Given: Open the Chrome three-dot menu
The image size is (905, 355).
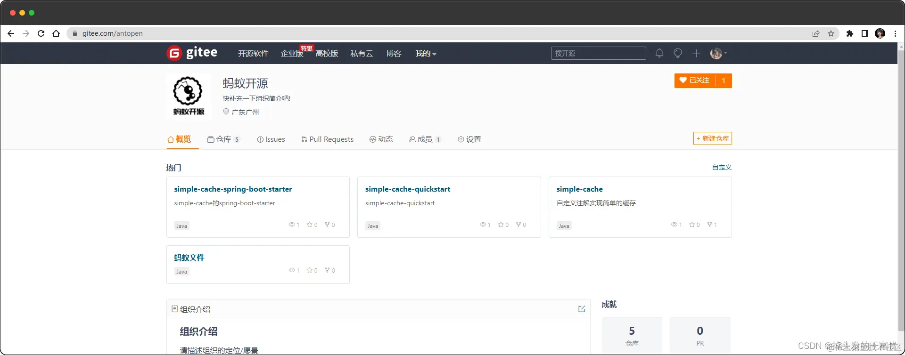Looking at the screenshot, I should 895,33.
